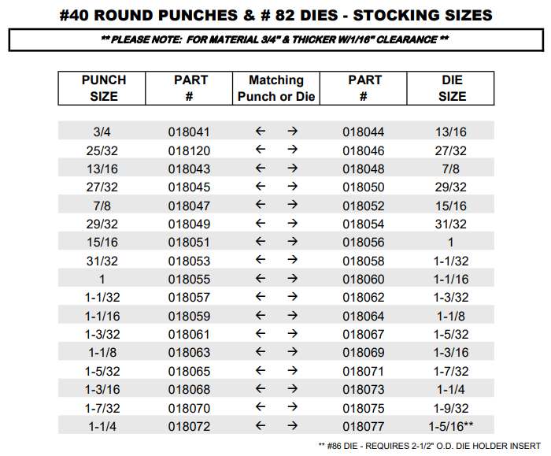Screen dimensions: 551x456
Task: Click the left arrow in the 018055 row
Action: pyautogui.click(x=261, y=278)
